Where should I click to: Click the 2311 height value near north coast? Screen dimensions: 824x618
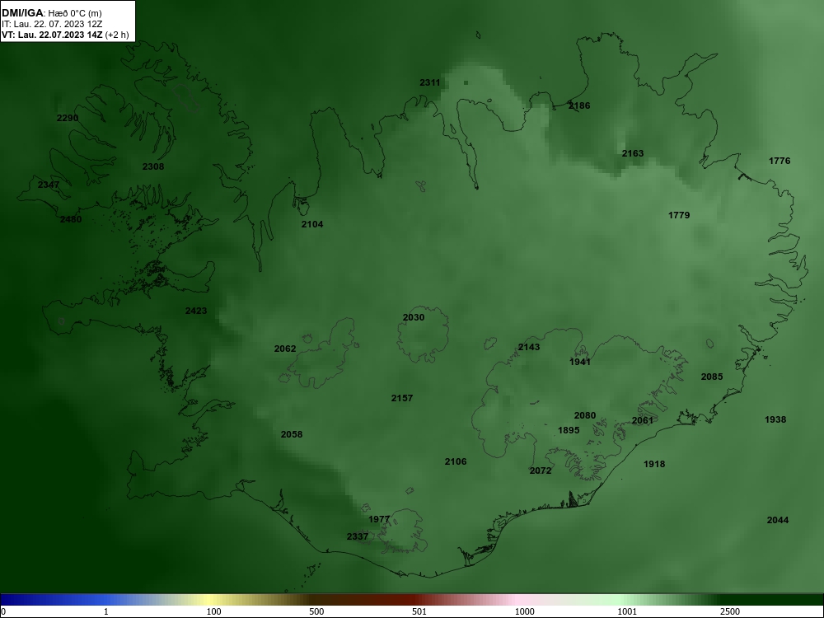(x=430, y=82)
